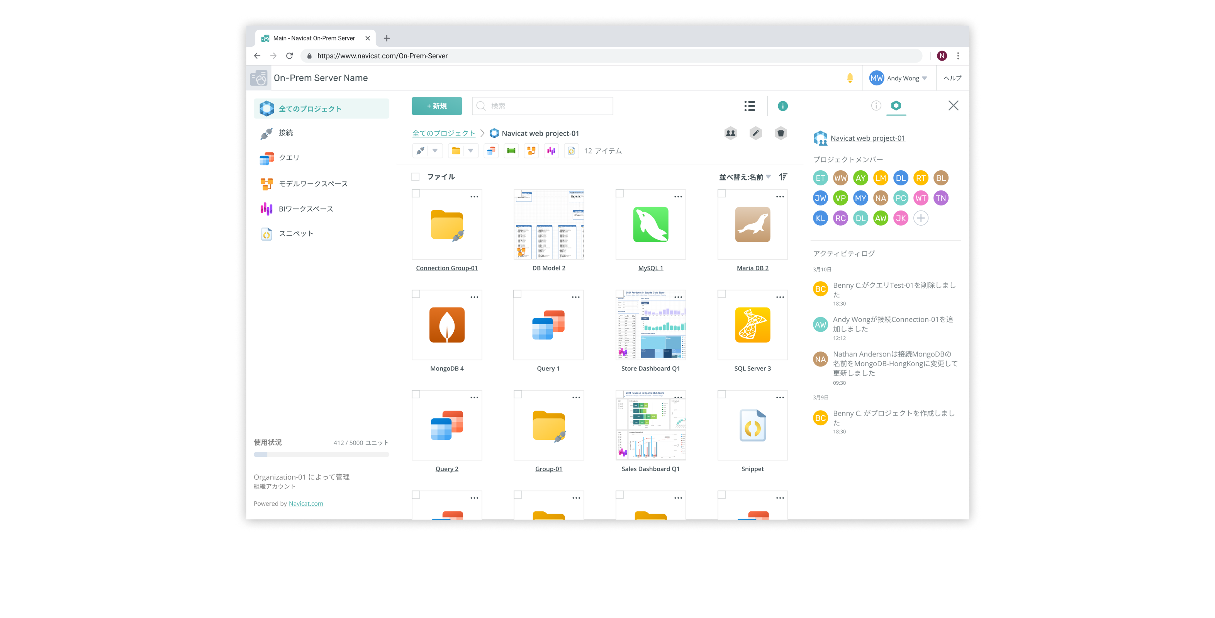Click the 全てのプロジェクト breadcrumb link
The image size is (1215, 618).
[x=444, y=134]
